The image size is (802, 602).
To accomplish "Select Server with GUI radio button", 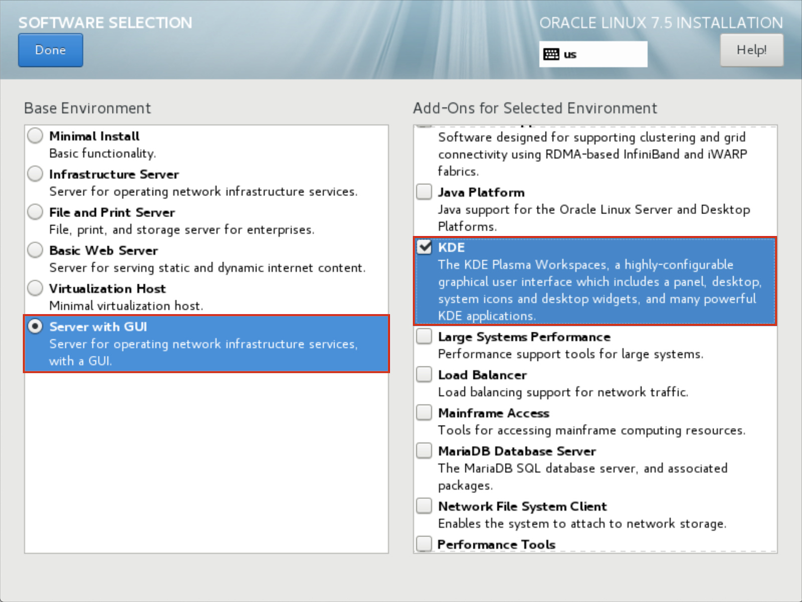I will coord(35,326).
